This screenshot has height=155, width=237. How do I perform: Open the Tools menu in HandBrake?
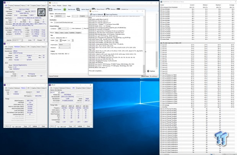coord(54,6)
